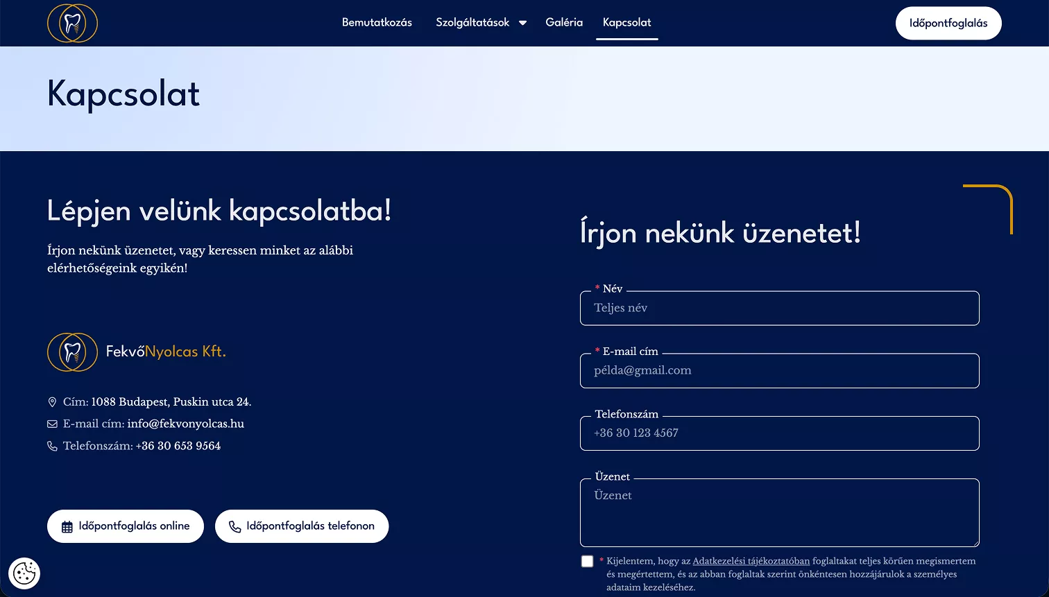Open the cookie settings icon bottom left
This screenshot has height=597, width=1049.
point(24,573)
